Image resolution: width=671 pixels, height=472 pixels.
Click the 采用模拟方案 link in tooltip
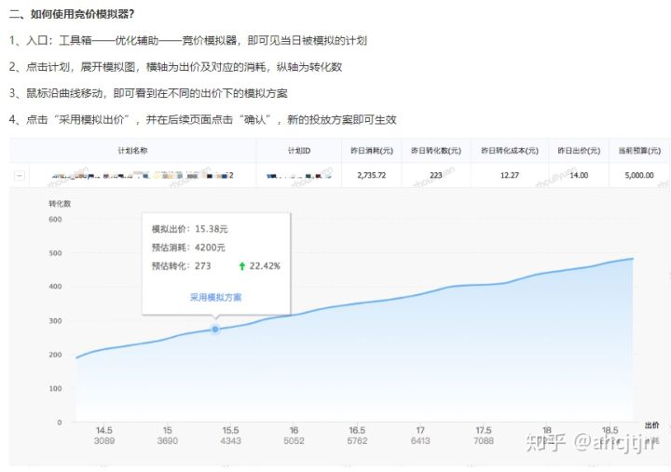(x=215, y=297)
